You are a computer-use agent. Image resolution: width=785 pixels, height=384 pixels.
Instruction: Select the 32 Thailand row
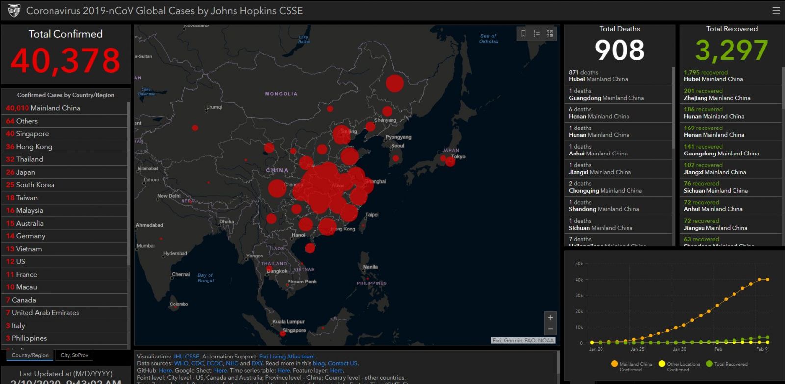coord(64,159)
